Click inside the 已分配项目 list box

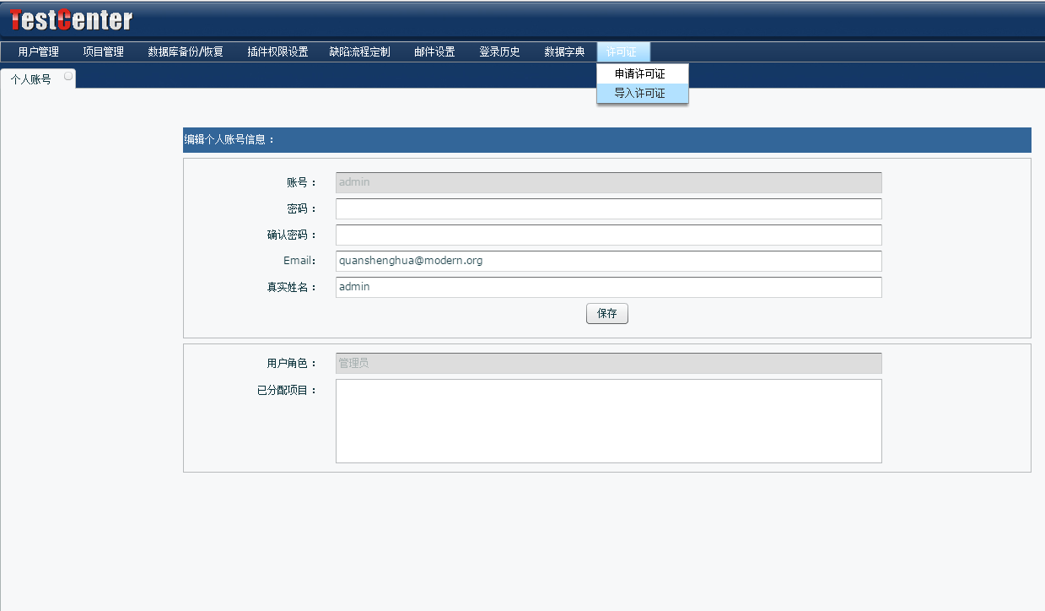(x=608, y=421)
